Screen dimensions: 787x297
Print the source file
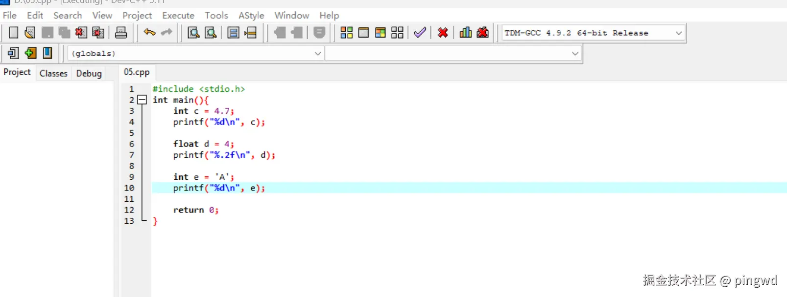[x=121, y=33]
